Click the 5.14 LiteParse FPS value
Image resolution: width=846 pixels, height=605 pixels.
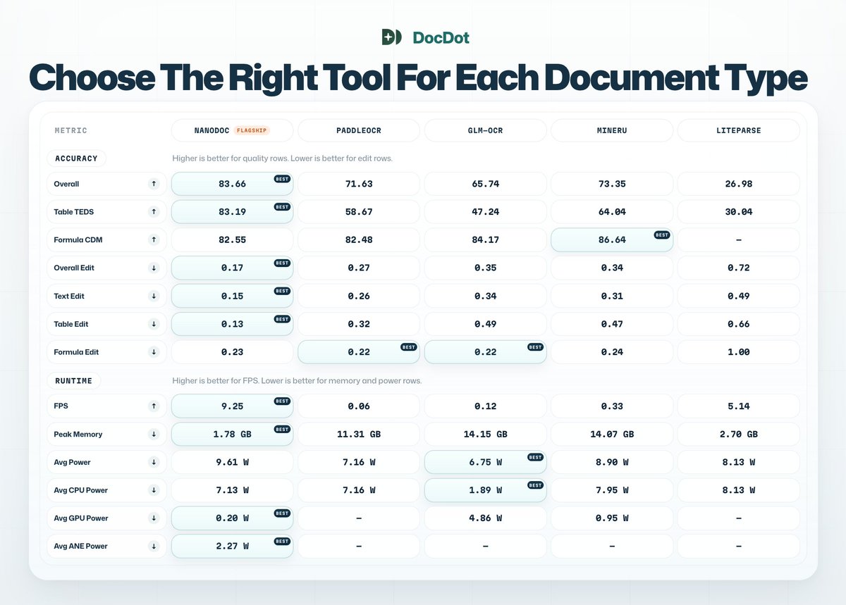(x=738, y=406)
